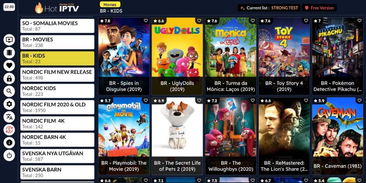Open the parental lock icon
Screen dimensions: 366x183
[9, 79]
